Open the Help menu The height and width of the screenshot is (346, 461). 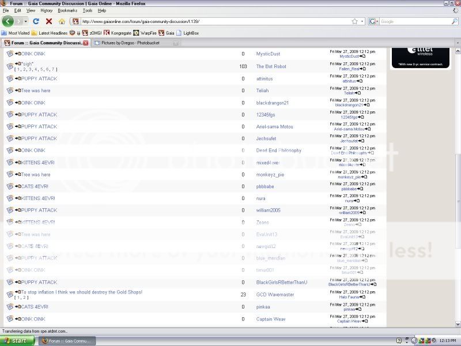[102, 10]
